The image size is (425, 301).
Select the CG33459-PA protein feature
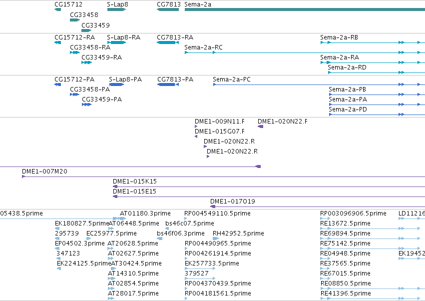[x=87, y=104]
